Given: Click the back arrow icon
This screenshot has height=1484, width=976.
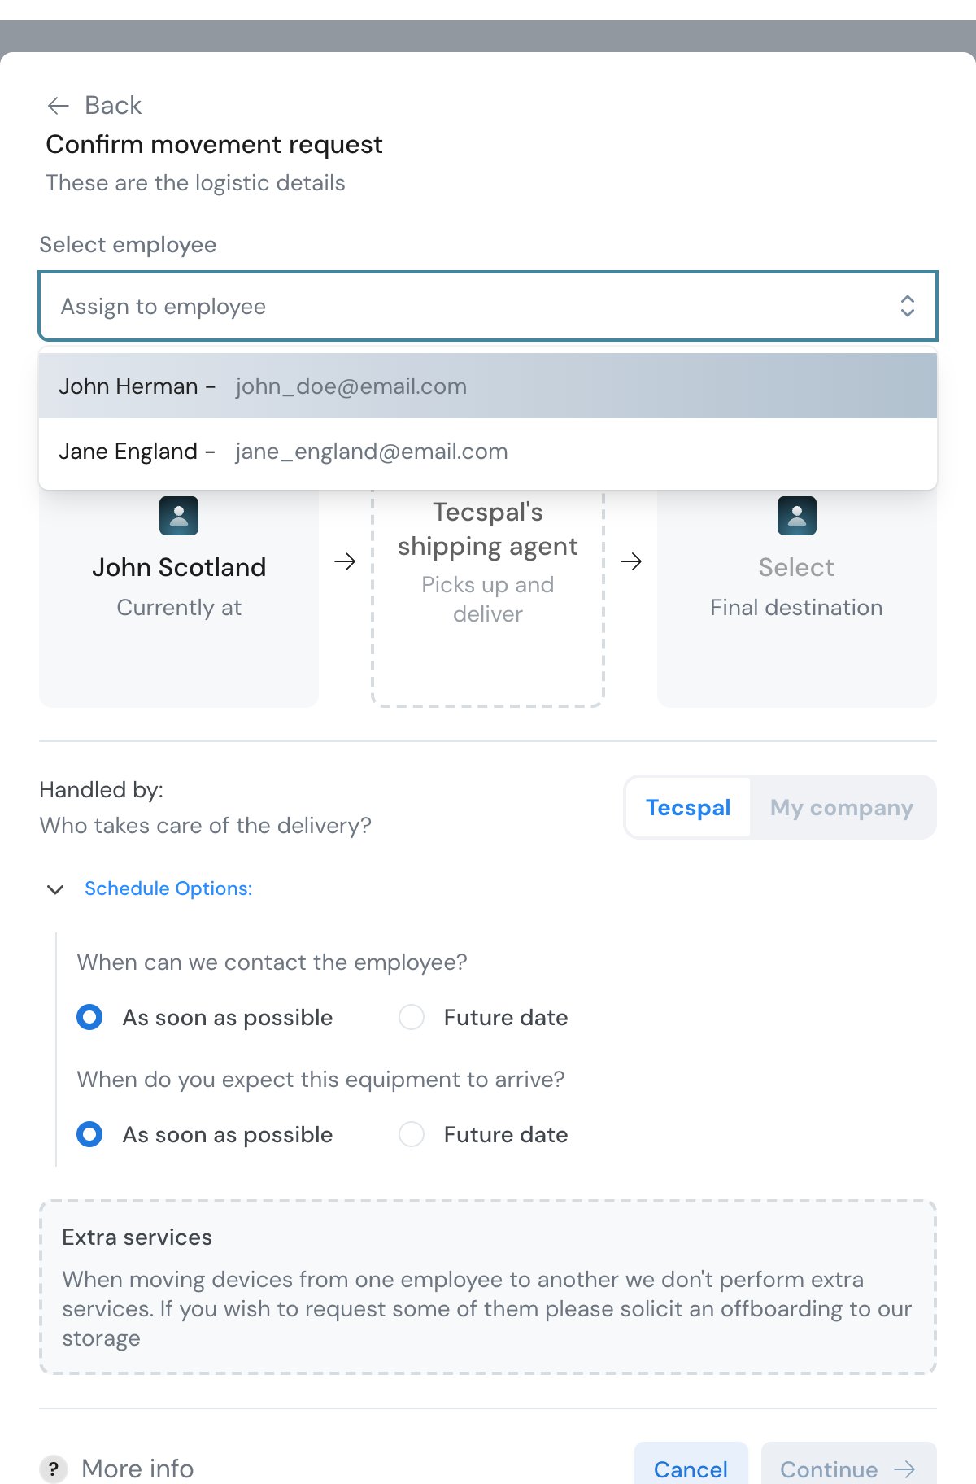Looking at the screenshot, I should tap(58, 106).
